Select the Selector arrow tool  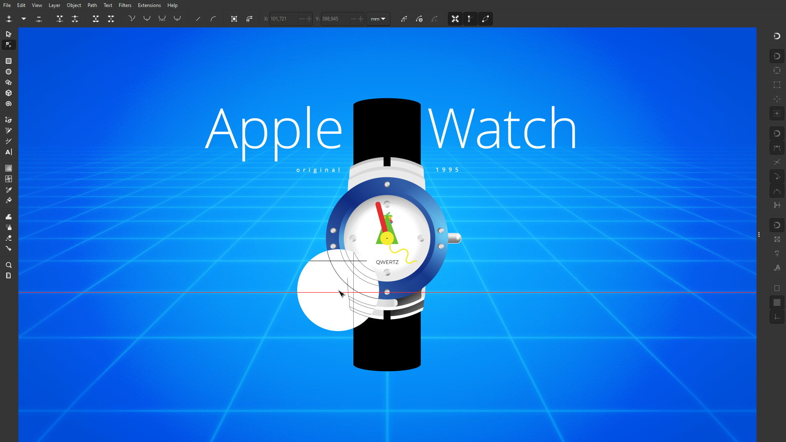[x=9, y=34]
